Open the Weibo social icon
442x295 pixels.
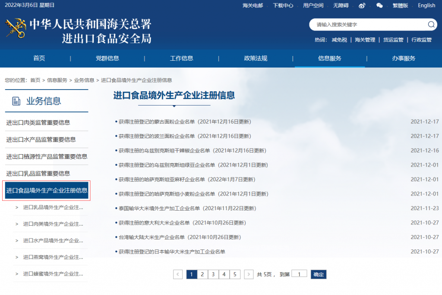[362, 6]
